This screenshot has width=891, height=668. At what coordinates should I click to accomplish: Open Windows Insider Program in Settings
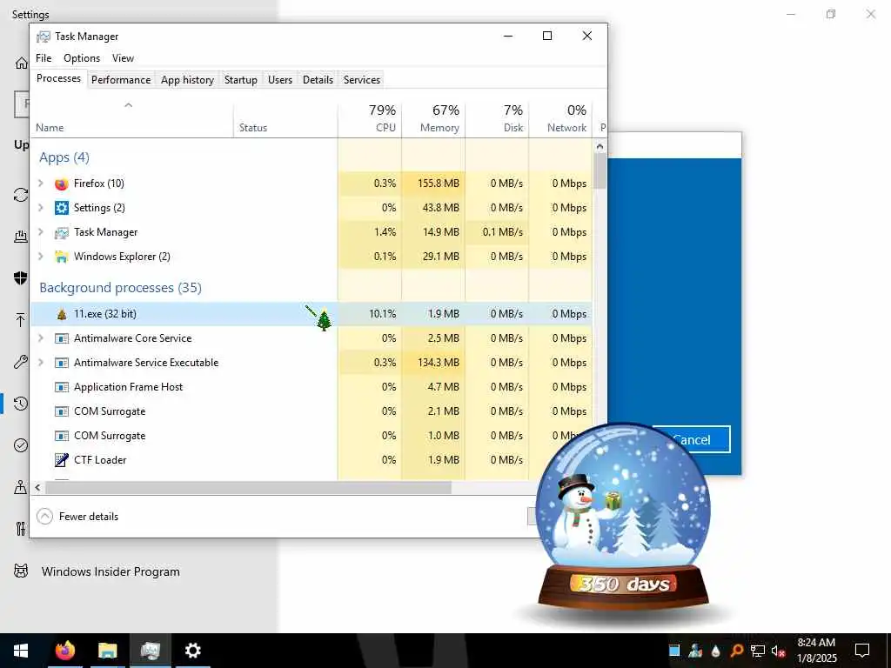pyautogui.click(x=111, y=571)
